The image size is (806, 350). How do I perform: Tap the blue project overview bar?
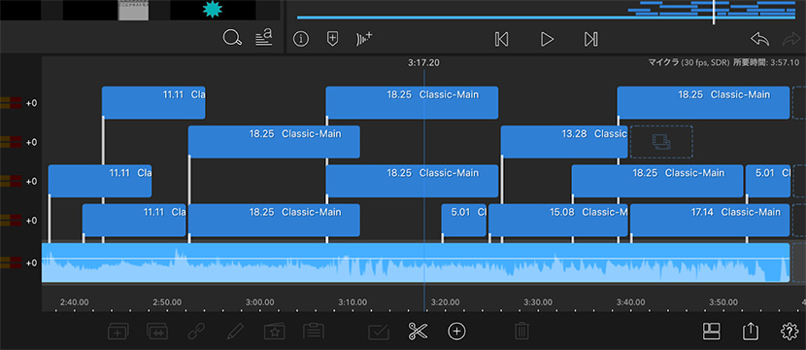click(x=546, y=17)
